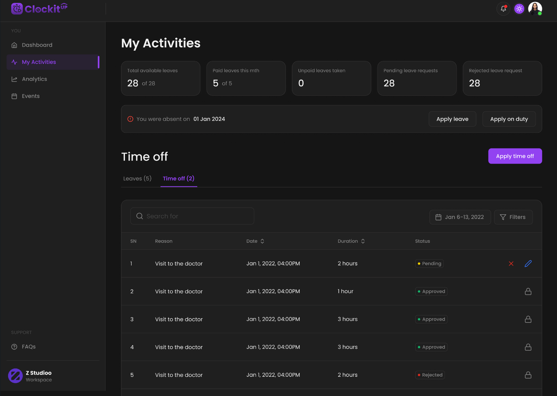Click the Apply on duty button
Viewport: 557px width, 396px height.
click(509, 119)
